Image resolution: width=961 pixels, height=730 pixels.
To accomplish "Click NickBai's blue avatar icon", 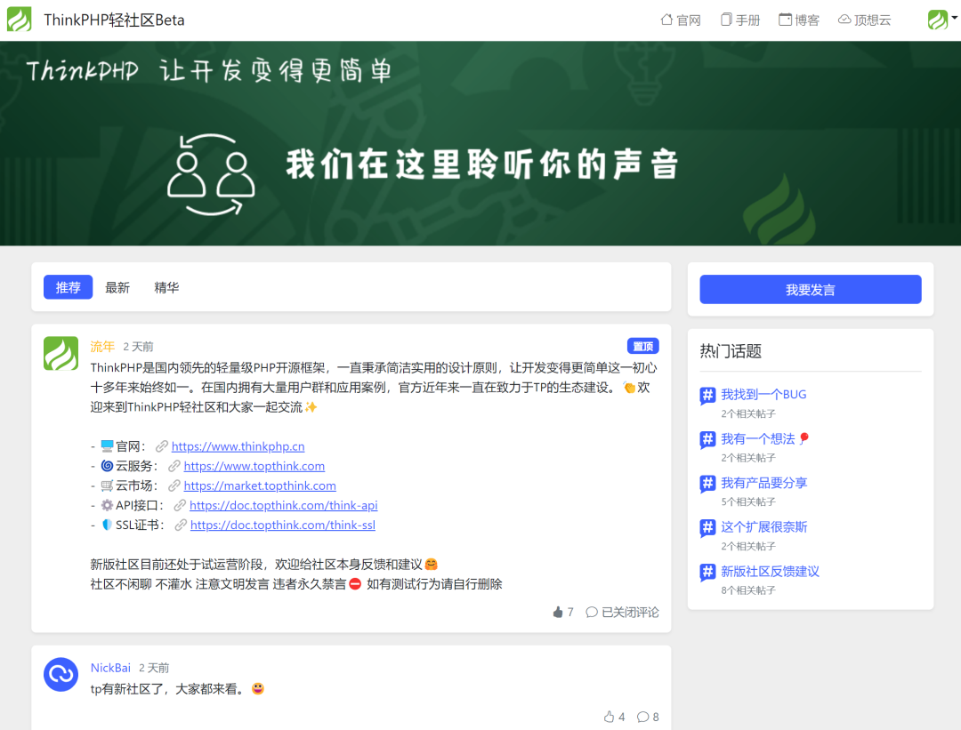I will tap(61, 675).
